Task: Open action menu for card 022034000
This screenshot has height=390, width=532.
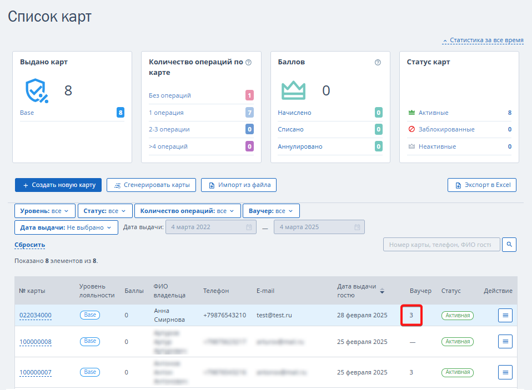Action: (x=505, y=316)
